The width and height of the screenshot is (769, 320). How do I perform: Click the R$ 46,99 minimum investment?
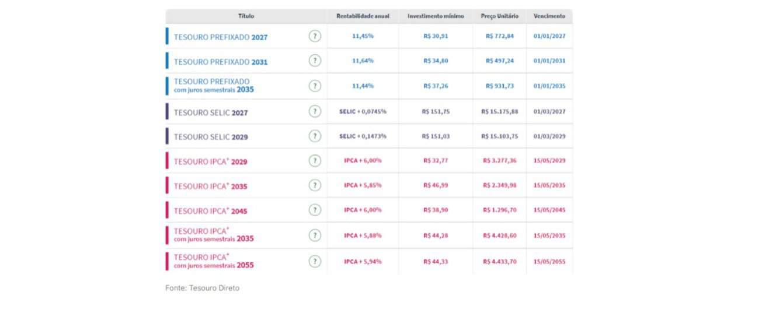pos(436,185)
